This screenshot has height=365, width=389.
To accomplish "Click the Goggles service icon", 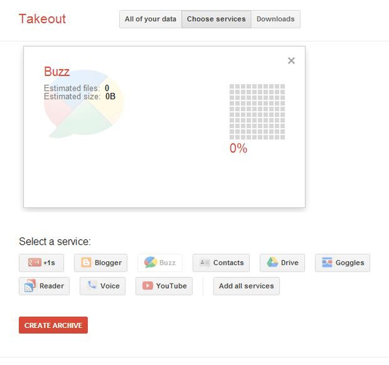I will tap(327, 262).
